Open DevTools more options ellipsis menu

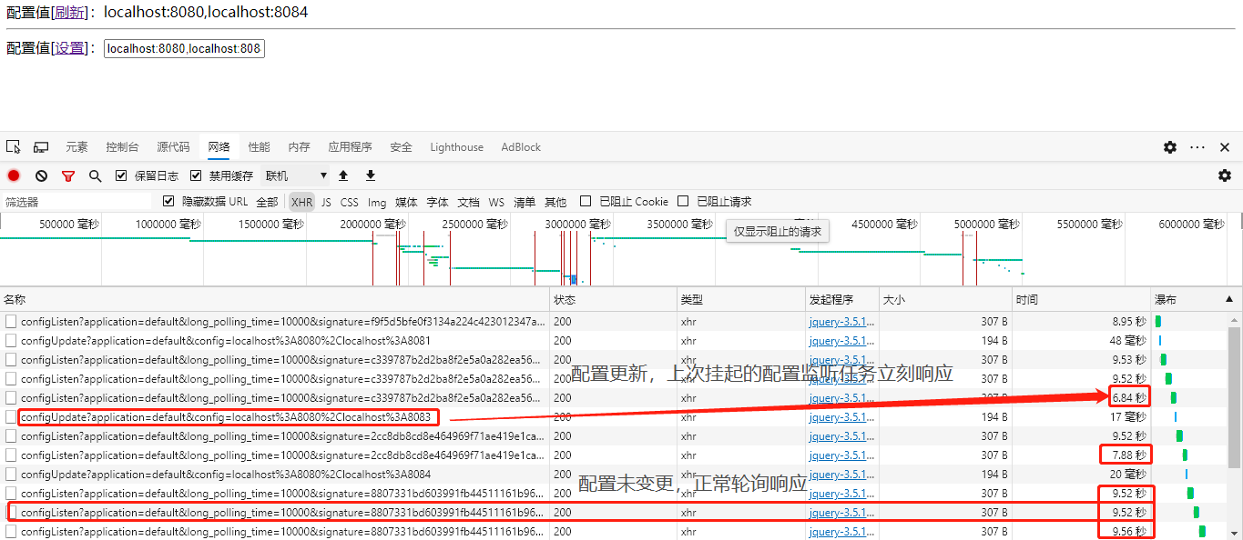point(1197,146)
